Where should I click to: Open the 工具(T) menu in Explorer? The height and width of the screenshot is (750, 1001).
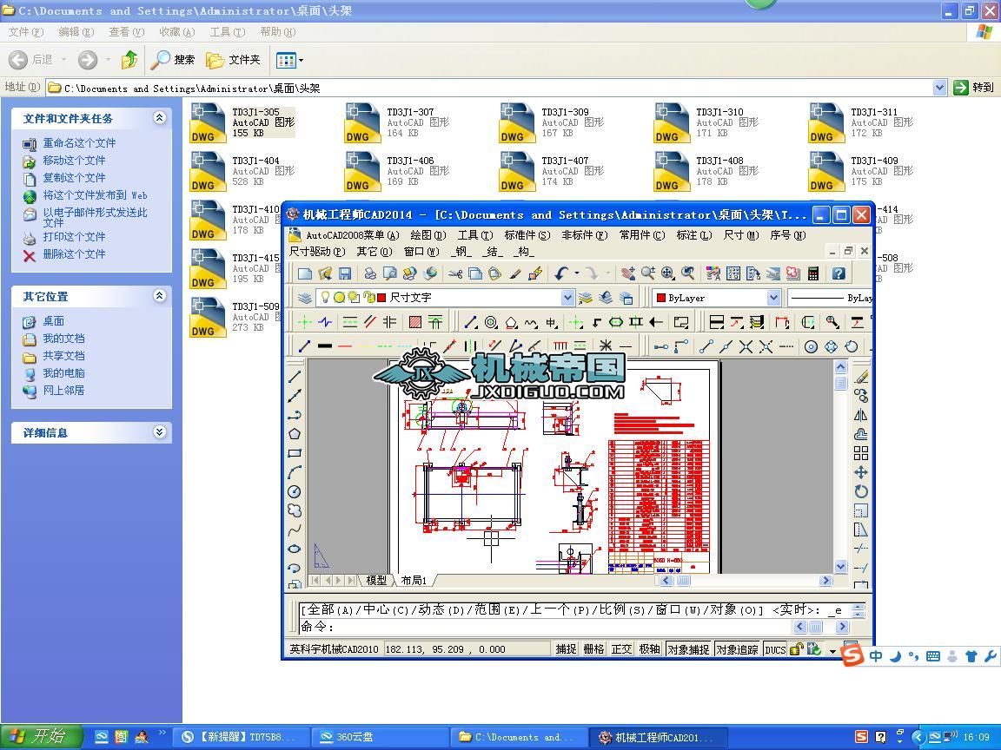(228, 32)
